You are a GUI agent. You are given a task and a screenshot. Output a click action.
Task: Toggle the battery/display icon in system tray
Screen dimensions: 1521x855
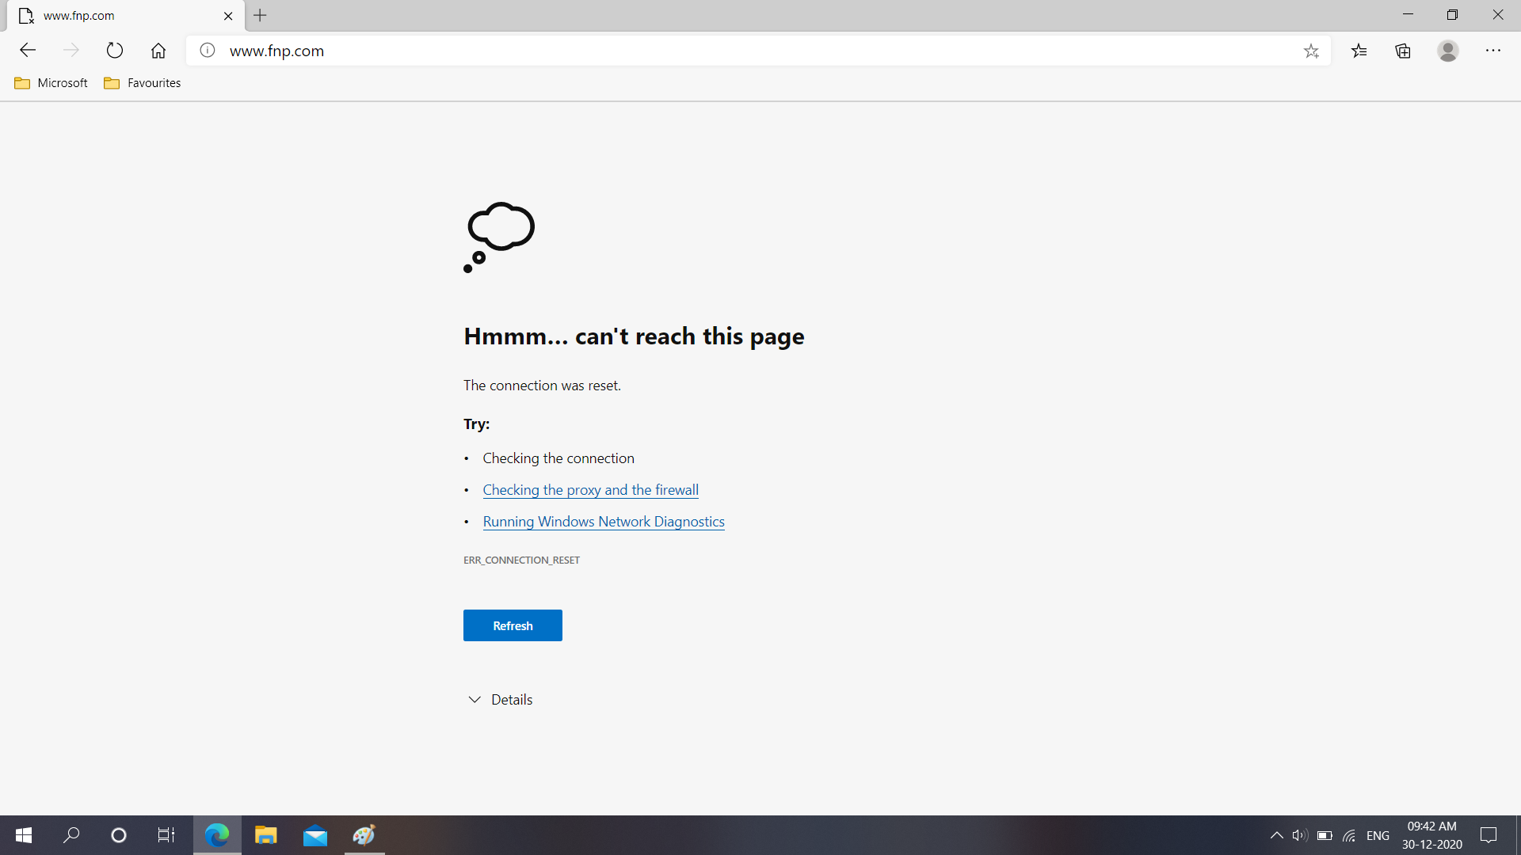click(x=1325, y=835)
